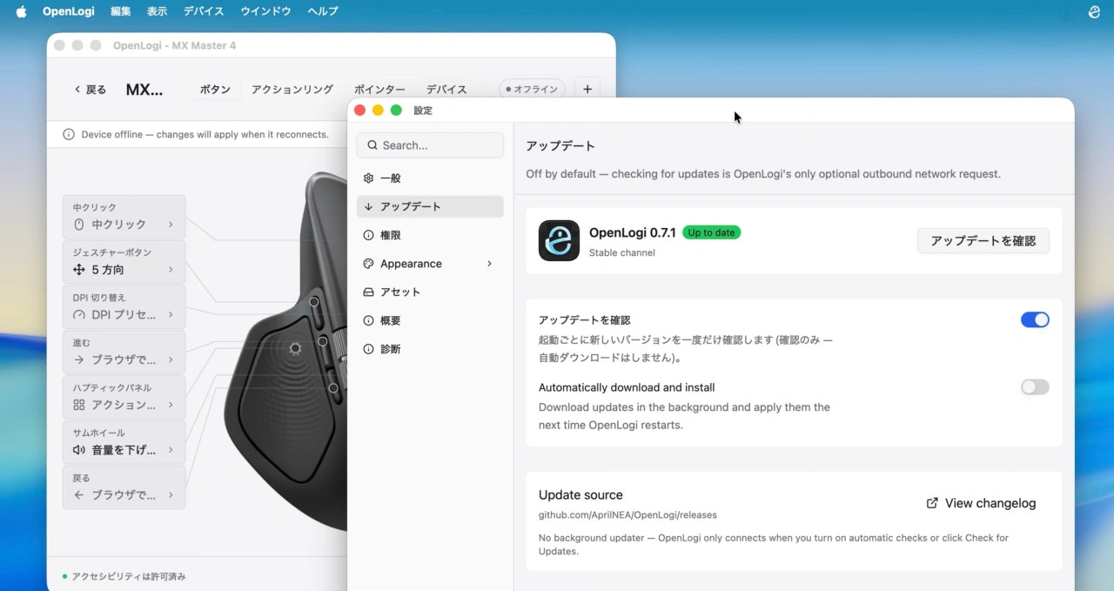Expand the 戻る button assignment row
1114x591 pixels.
click(x=124, y=487)
